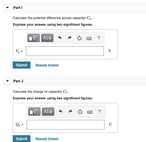The image size is (146, 142).
Task: Collapse the Part I section triangle
Action: coord(7,8)
